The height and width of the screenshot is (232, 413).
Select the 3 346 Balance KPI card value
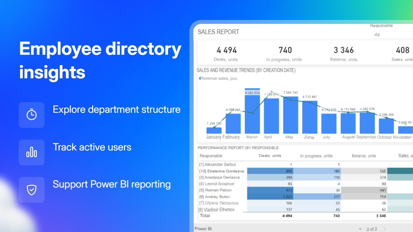(x=344, y=50)
